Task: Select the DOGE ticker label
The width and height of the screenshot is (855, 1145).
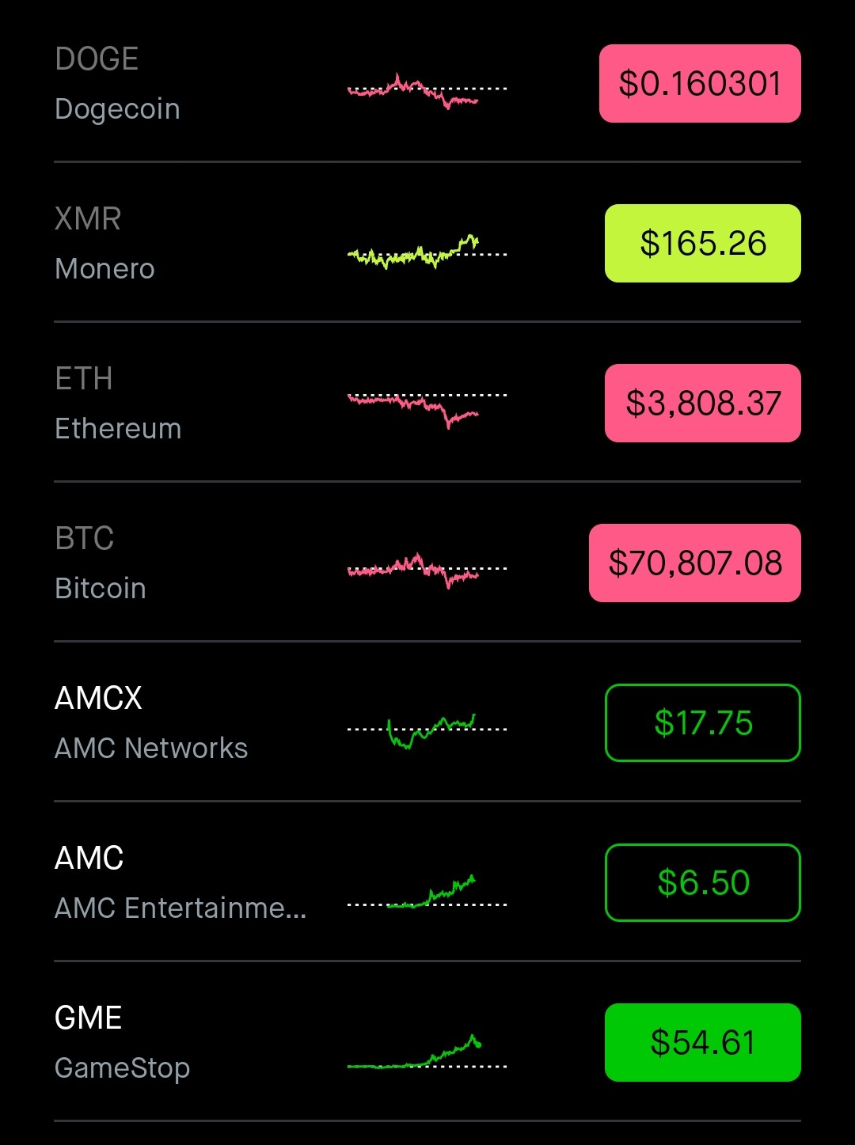Action: (x=97, y=59)
